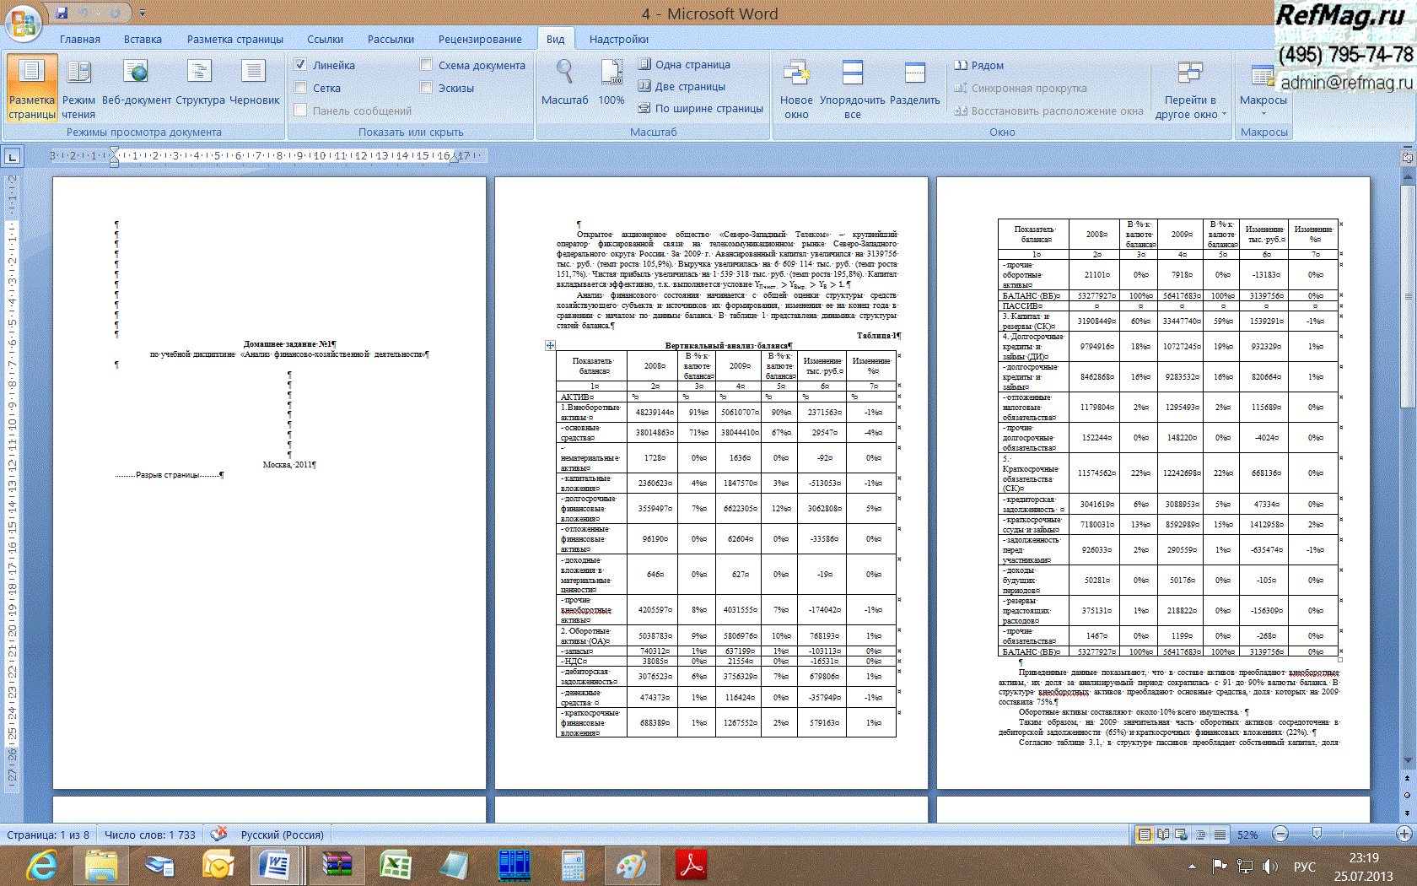Click Разделить window split icon
This screenshot has width=1417, height=886.
pos(914,83)
